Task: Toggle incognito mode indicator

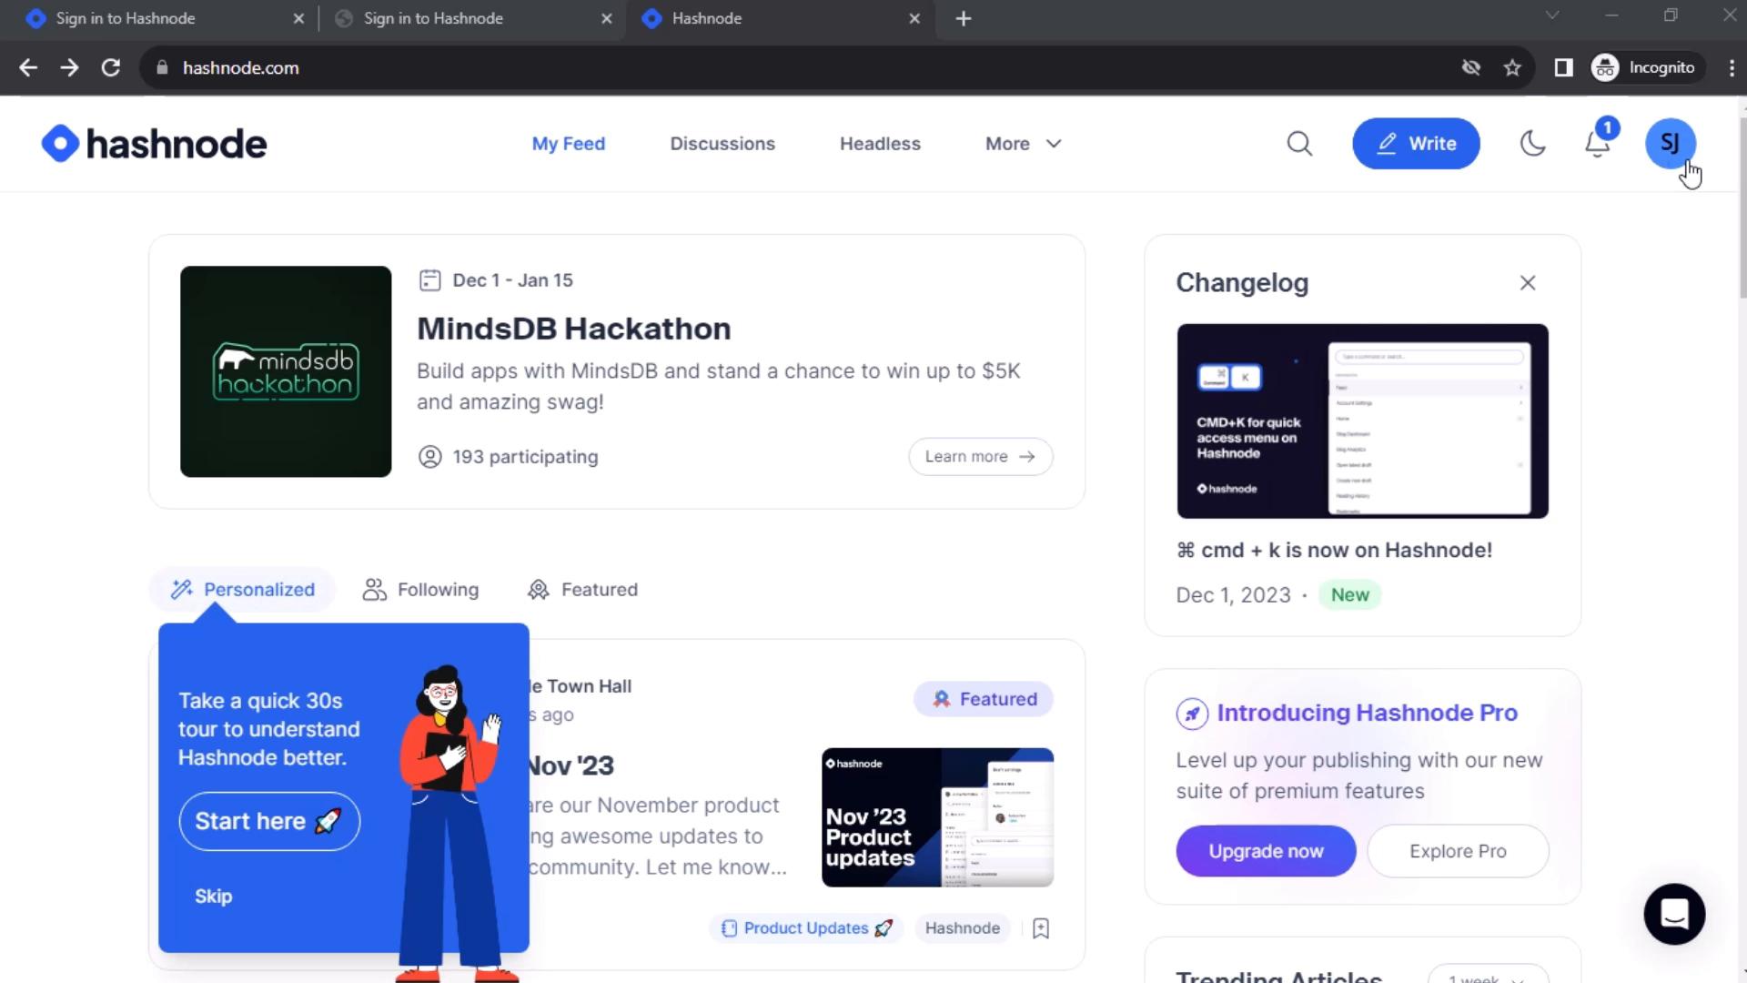Action: pos(1646,67)
